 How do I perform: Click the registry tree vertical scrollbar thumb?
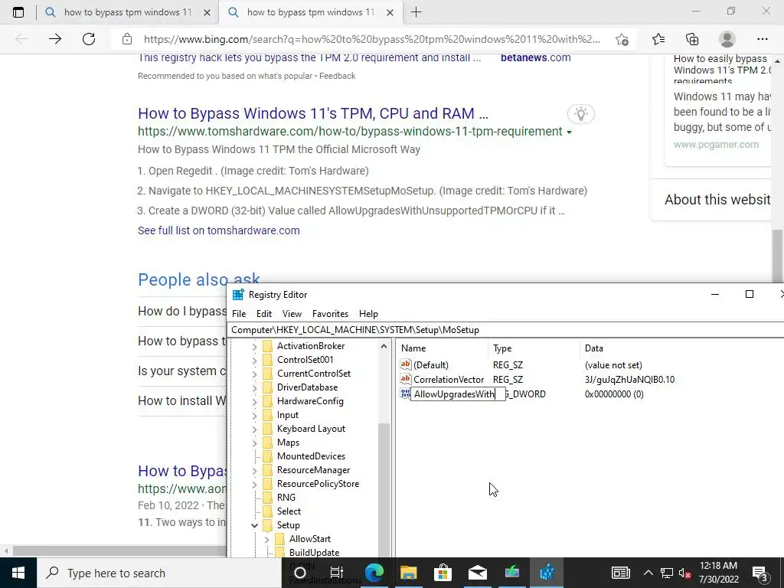[x=384, y=490]
